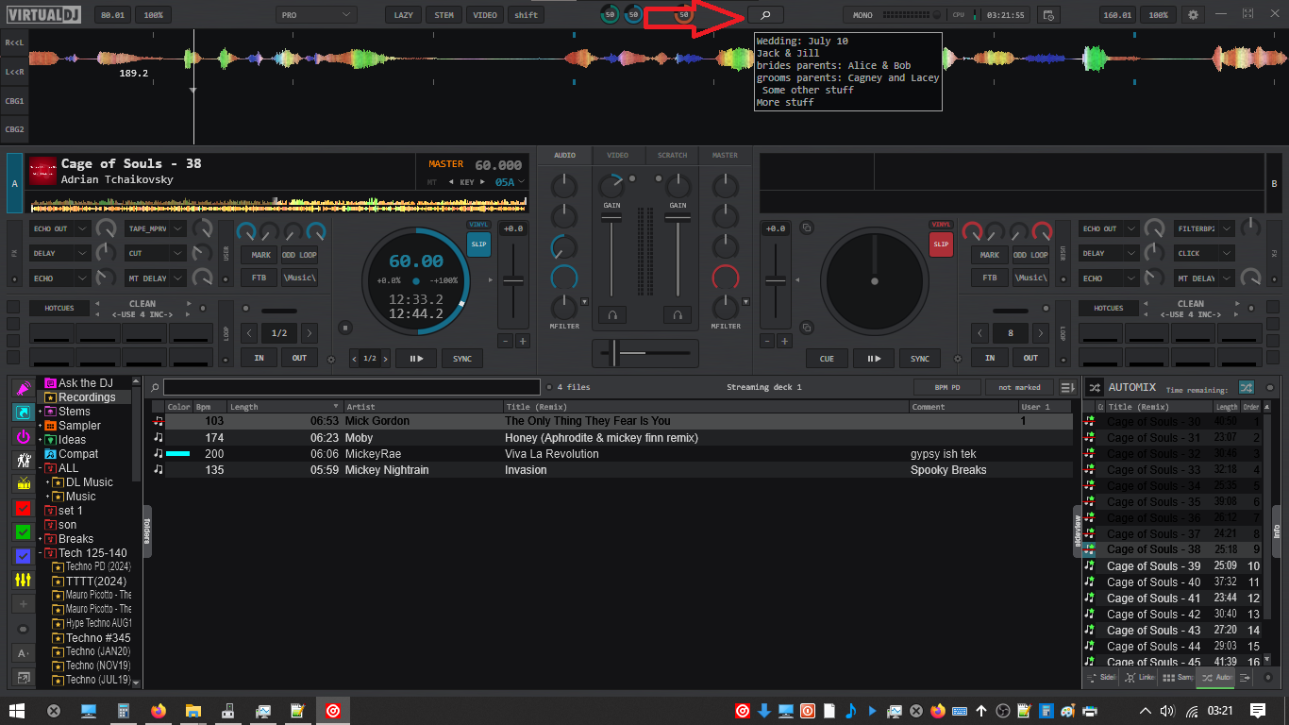Screen dimensions: 1289x725
Task: Click deck A loop IN button
Action: [259, 358]
